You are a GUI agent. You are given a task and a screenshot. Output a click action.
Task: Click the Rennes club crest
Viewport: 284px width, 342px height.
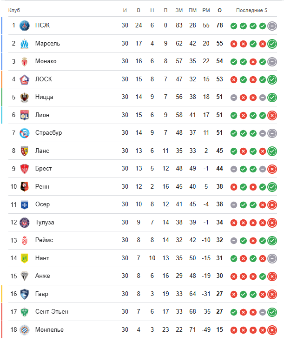click(x=25, y=187)
